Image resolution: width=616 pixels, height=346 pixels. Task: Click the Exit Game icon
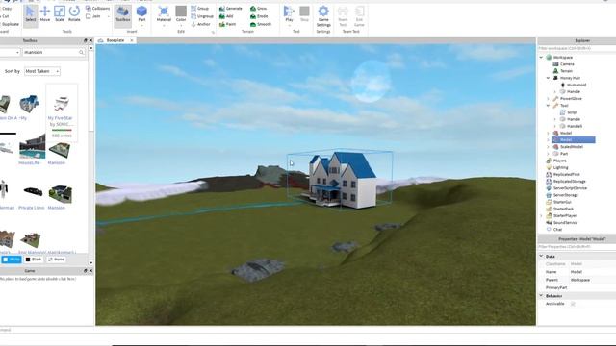coord(359,15)
